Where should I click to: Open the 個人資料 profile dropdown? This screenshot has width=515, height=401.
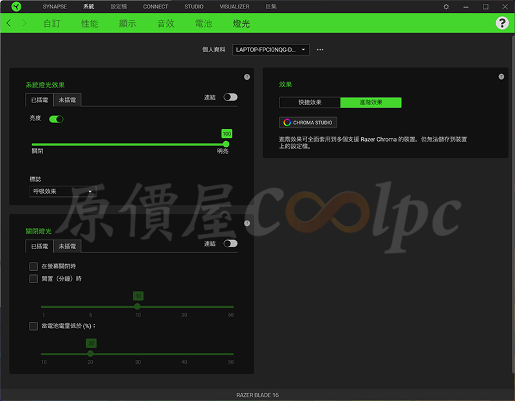click(x=270, y=50)
